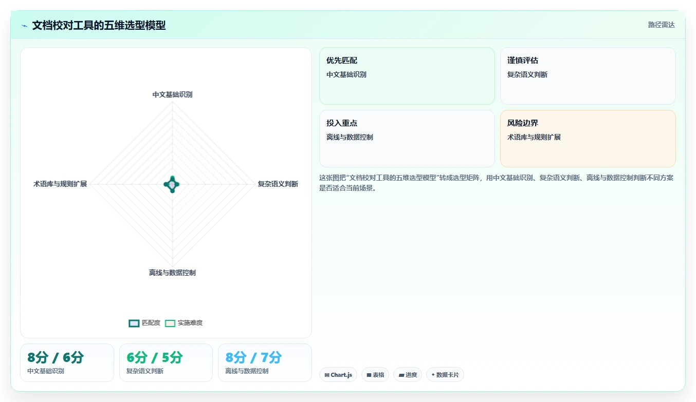Click the 术语库与规则扩展 radar axis label
This screenshot has width=696, height=402.
click(x=60, y=184)
